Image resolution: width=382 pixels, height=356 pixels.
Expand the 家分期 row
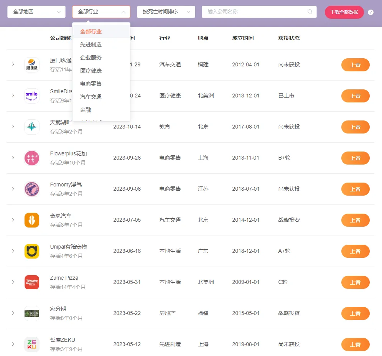13,313
